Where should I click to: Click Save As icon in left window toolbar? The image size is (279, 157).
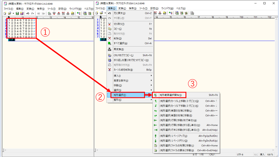(22, 13)
